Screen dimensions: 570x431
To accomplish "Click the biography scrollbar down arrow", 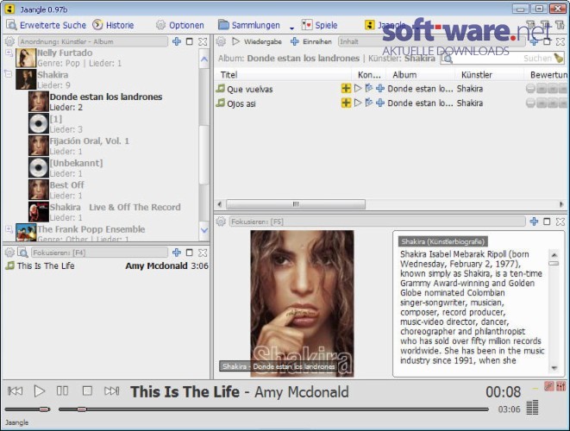I will [554, 368].
